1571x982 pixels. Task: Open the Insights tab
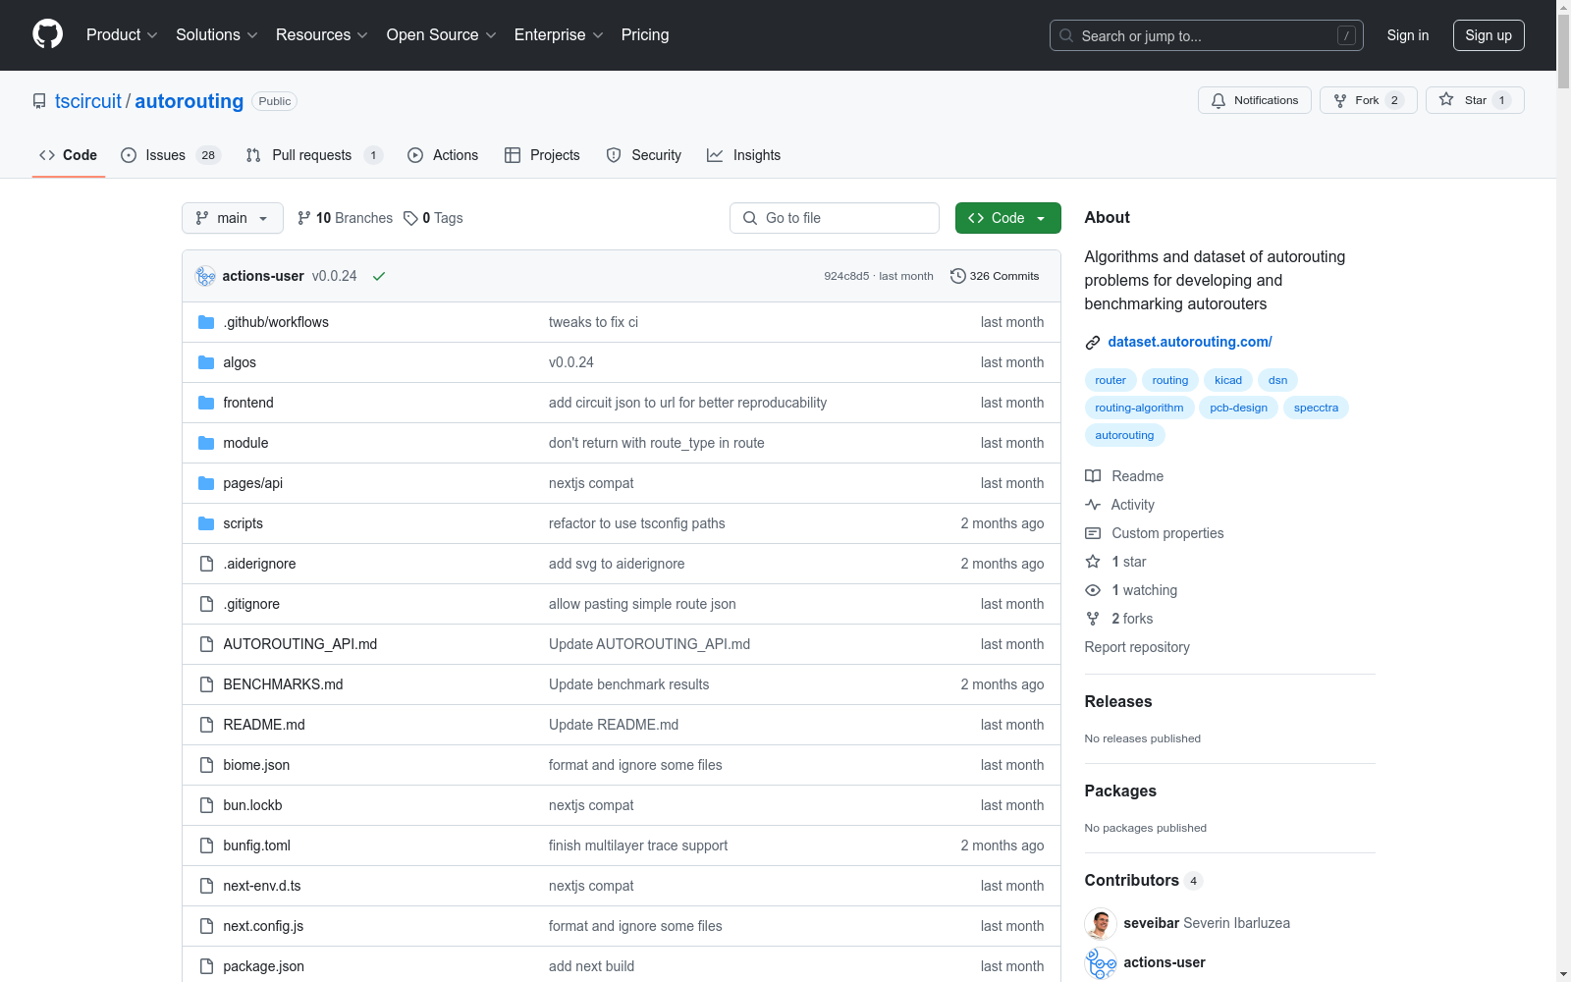(x=744, y=155)
